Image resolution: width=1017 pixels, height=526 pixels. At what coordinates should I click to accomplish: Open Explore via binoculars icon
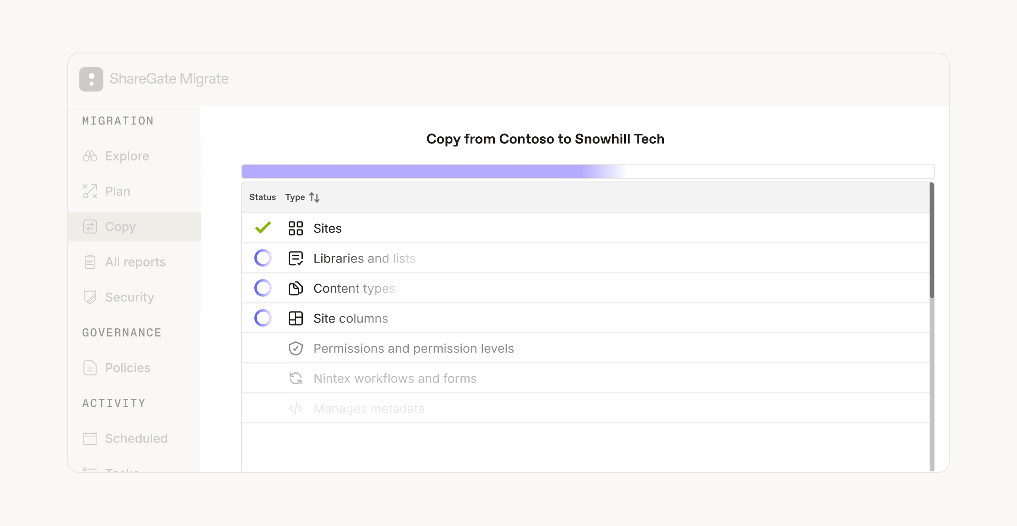tap(90, 156)
